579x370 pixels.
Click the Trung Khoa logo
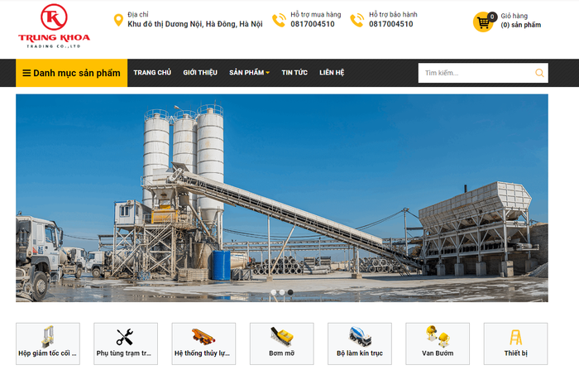[x=54, y=26]
